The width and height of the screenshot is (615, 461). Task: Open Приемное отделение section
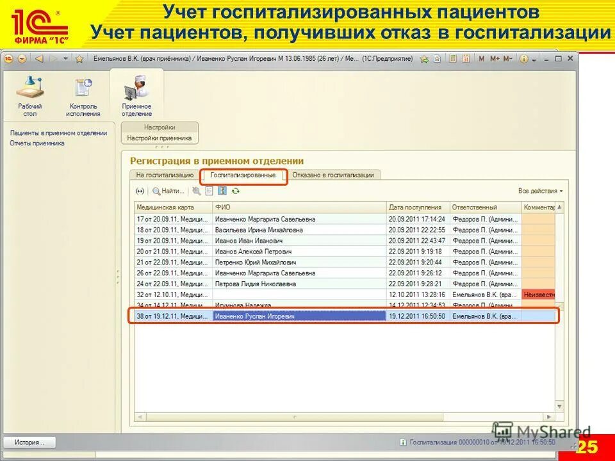136,97
